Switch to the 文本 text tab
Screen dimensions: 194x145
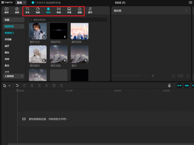tap(27, 11)
